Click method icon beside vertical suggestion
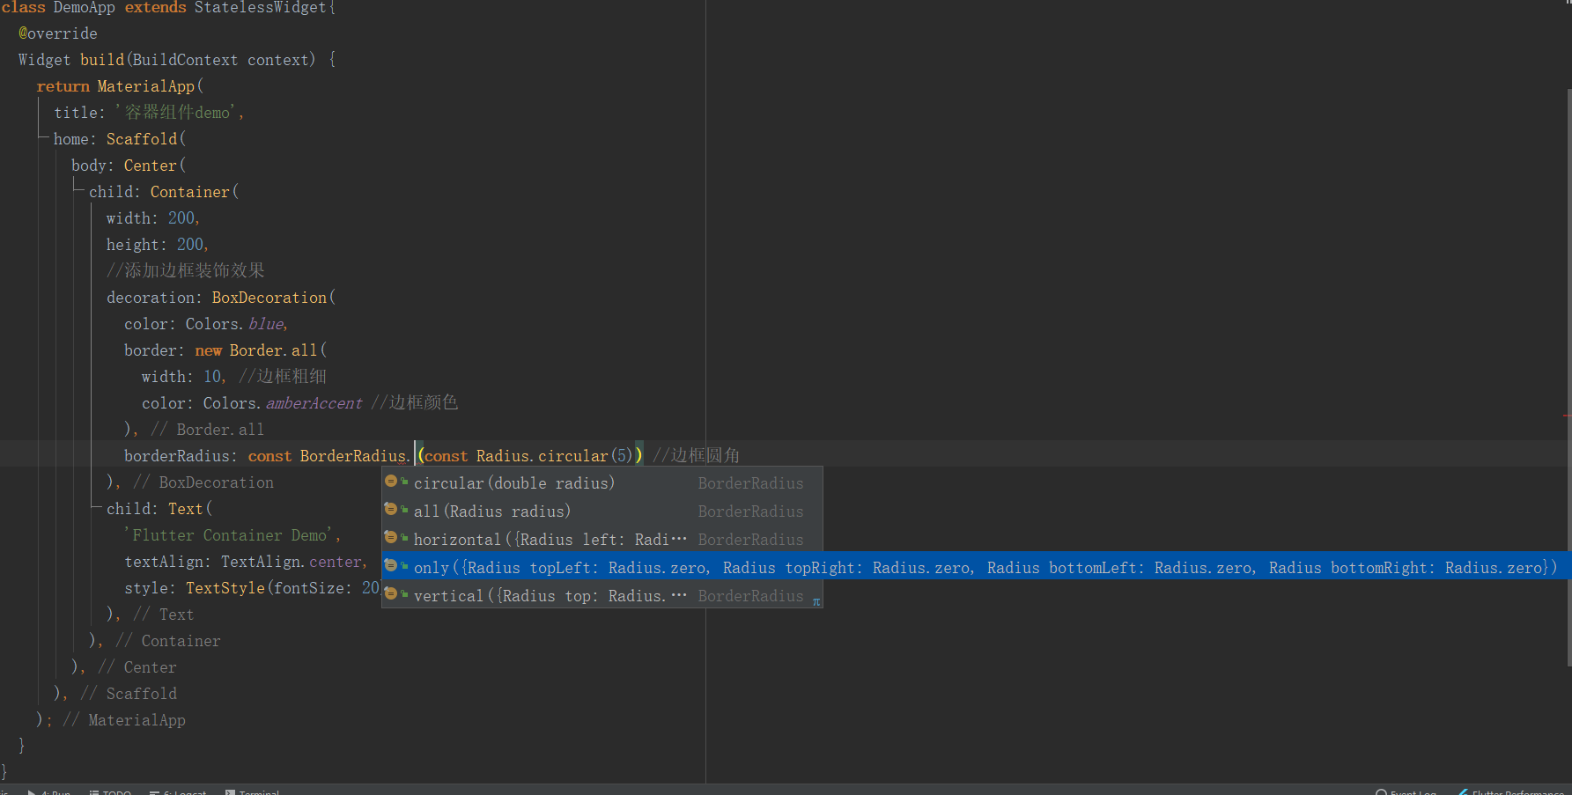This screenshot has width=1572, height=795. coord(391,594)
